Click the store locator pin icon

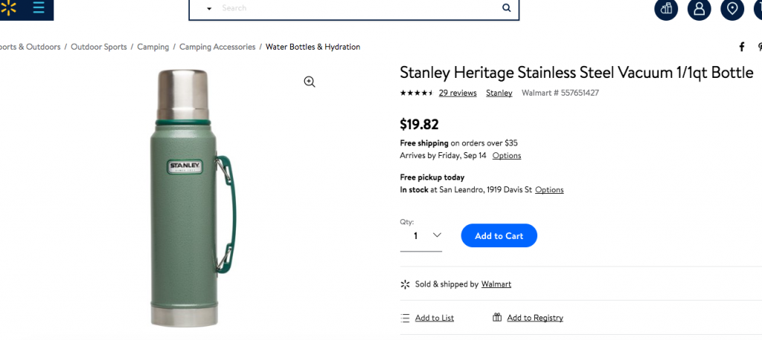(733, 9)
